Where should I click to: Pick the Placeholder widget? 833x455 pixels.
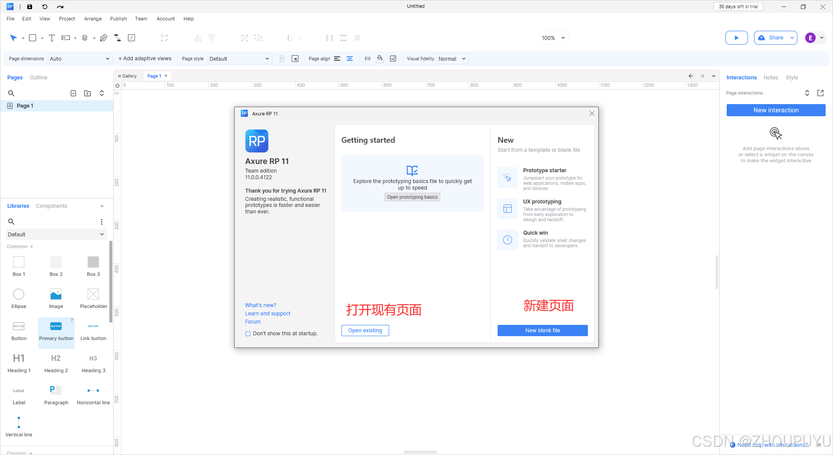[93, 299]
